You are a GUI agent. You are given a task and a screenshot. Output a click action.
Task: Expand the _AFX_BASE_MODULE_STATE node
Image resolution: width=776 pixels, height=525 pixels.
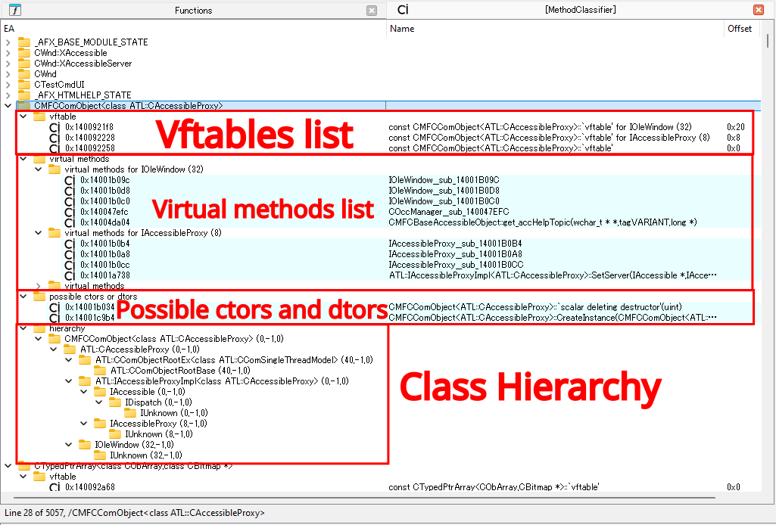tap(8, 42)
